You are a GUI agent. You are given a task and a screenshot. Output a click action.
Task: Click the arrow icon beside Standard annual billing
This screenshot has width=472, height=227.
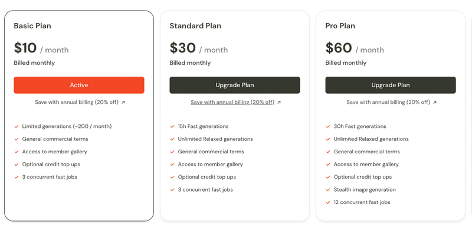tap(278, 103)
